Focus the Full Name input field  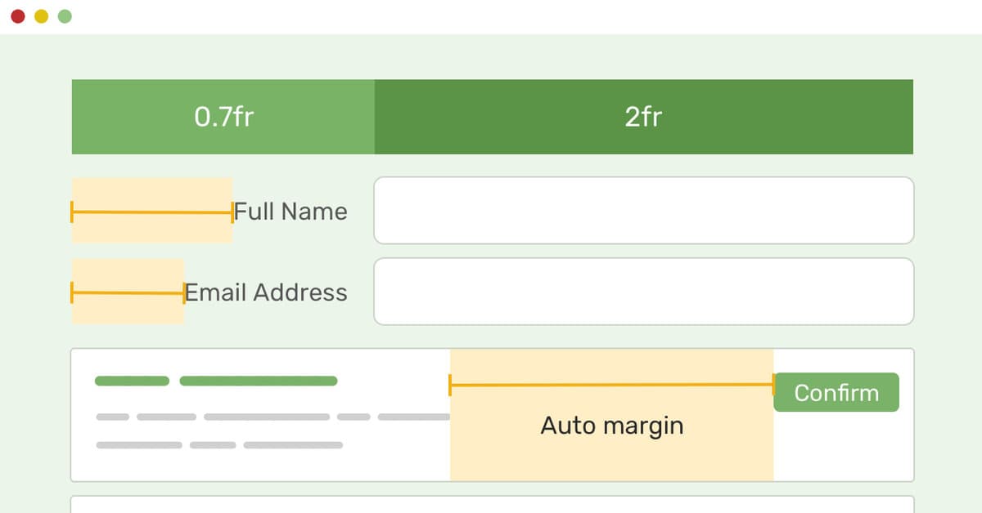coord(643,210)
